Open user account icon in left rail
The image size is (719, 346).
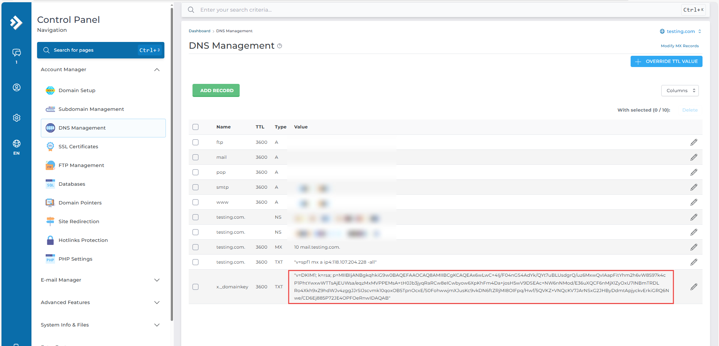[16, 87]
